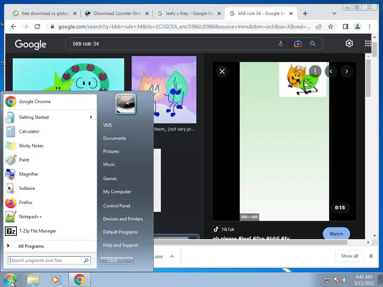Close the downloads bar
Image resolution: width=383 pixels, height=287 pixels.
pyautogui.click(x=371, y=256)
